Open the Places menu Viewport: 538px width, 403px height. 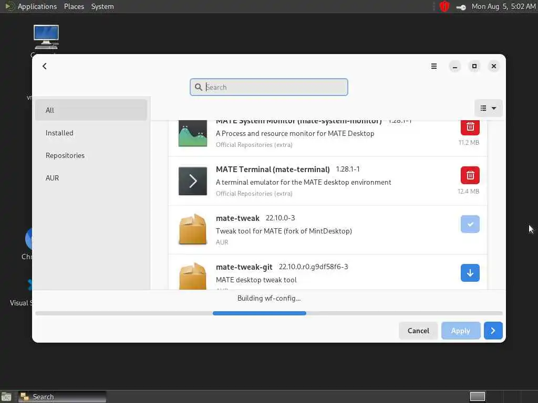click(x=74, y=6)
